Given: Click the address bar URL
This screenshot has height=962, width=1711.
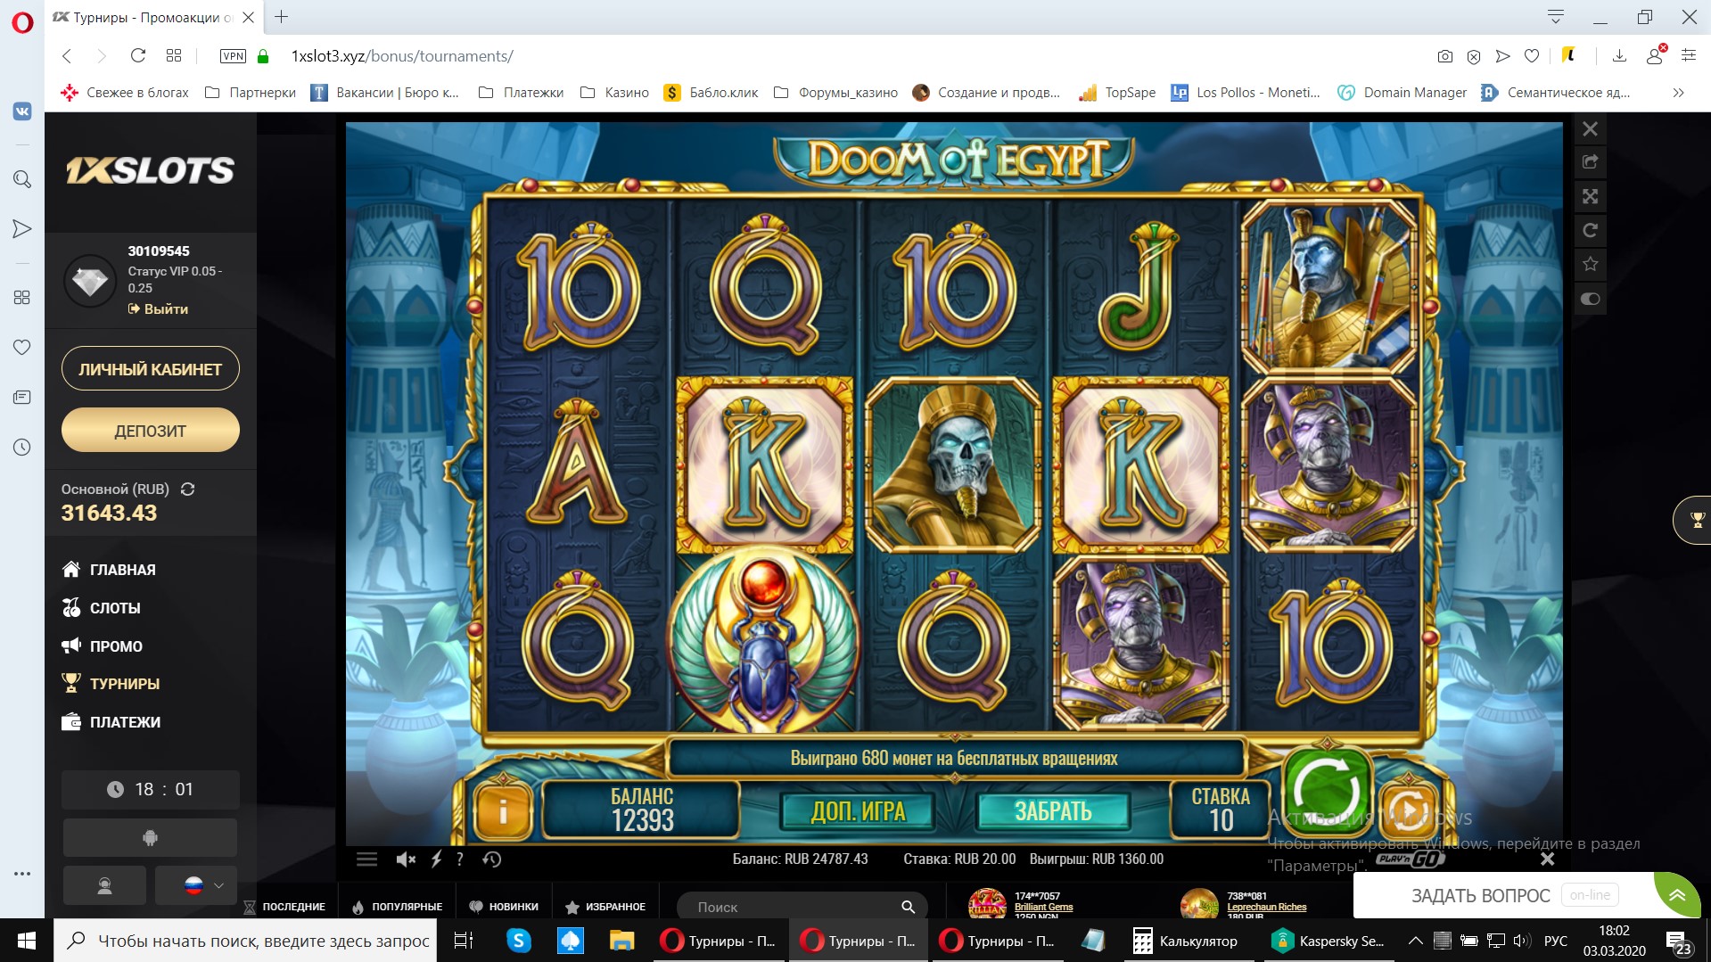Looking at the screenshot, I should click(x=402, y=56).
